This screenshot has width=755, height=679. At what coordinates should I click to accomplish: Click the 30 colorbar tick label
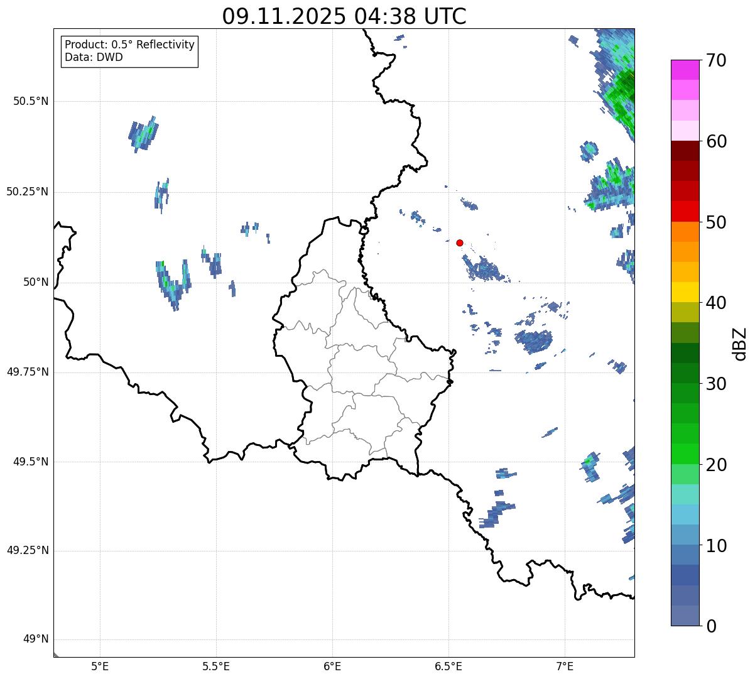716,384
